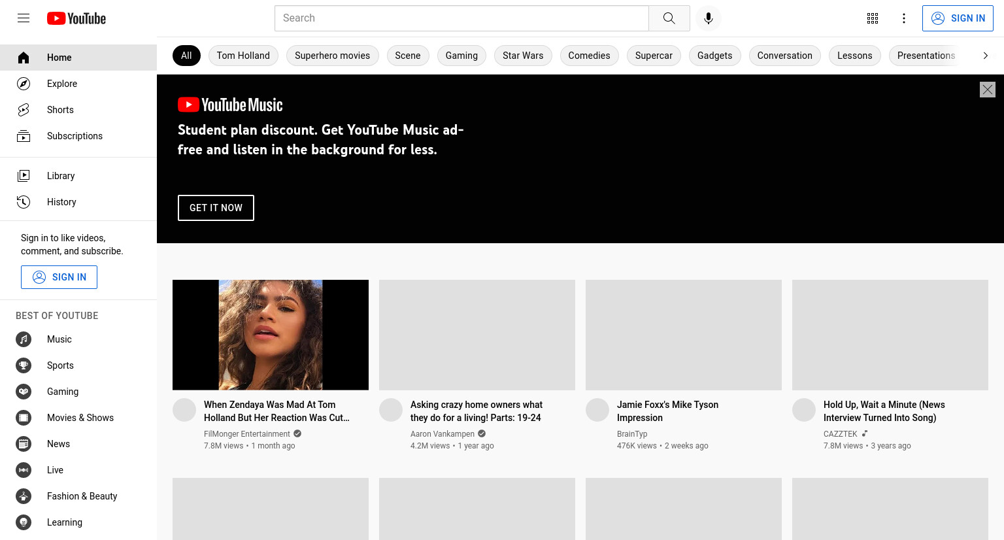Click the sidebar SIGN IN button
1004x540 pixels.
[59, 277]
